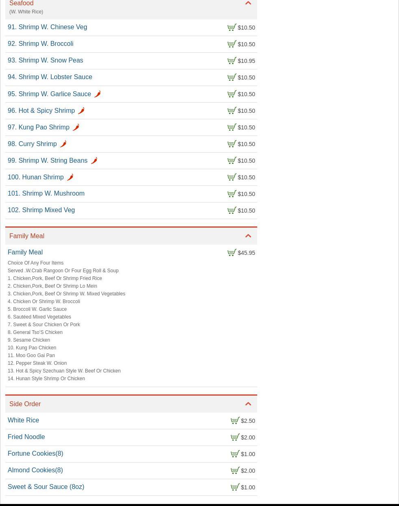Add Fortune Cookies(8) with cart icon
This screenshot has width=399, height=506.
235,454
